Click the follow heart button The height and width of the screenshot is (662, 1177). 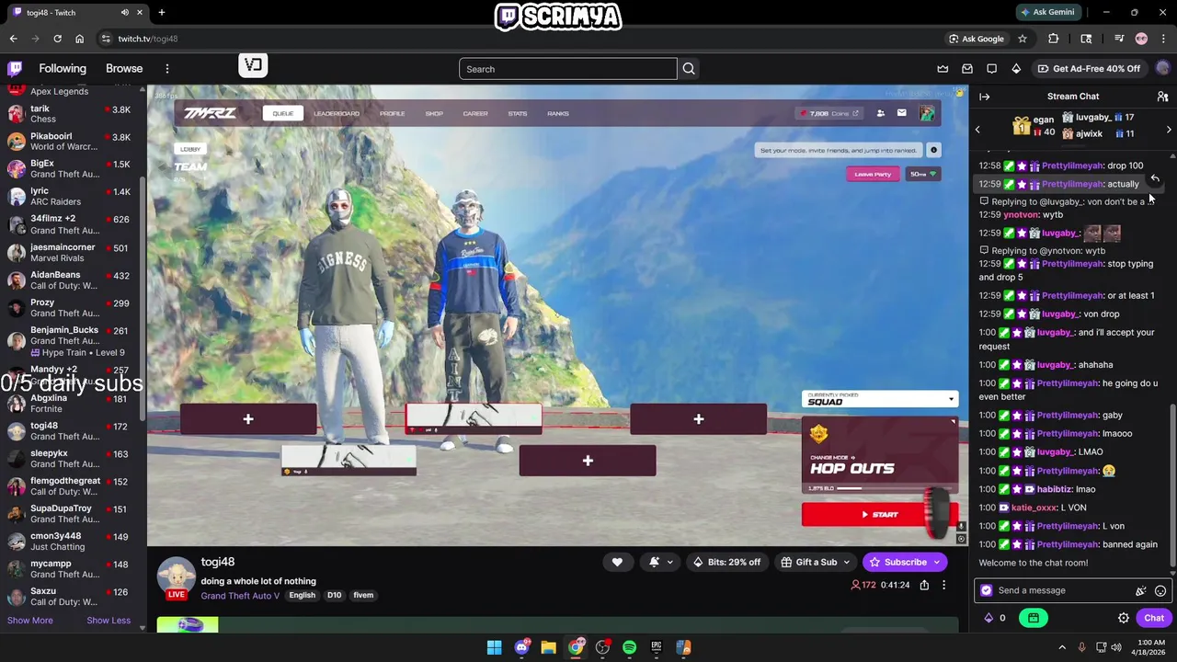click(x=617, y=562)
